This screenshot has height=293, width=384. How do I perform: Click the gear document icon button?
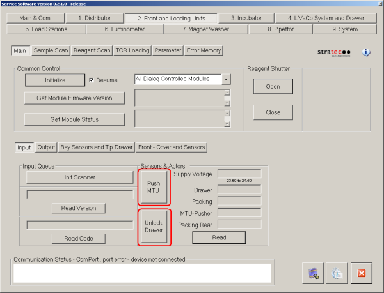pos(337,273)
